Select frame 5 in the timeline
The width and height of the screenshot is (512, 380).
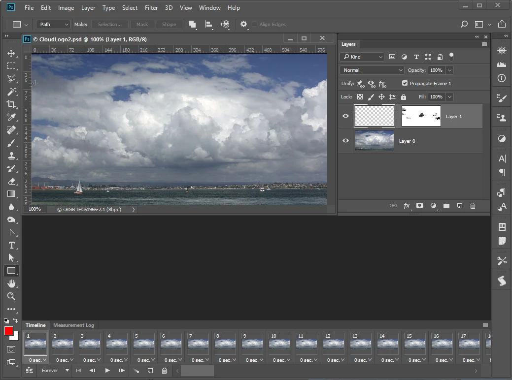click(144, 344)
